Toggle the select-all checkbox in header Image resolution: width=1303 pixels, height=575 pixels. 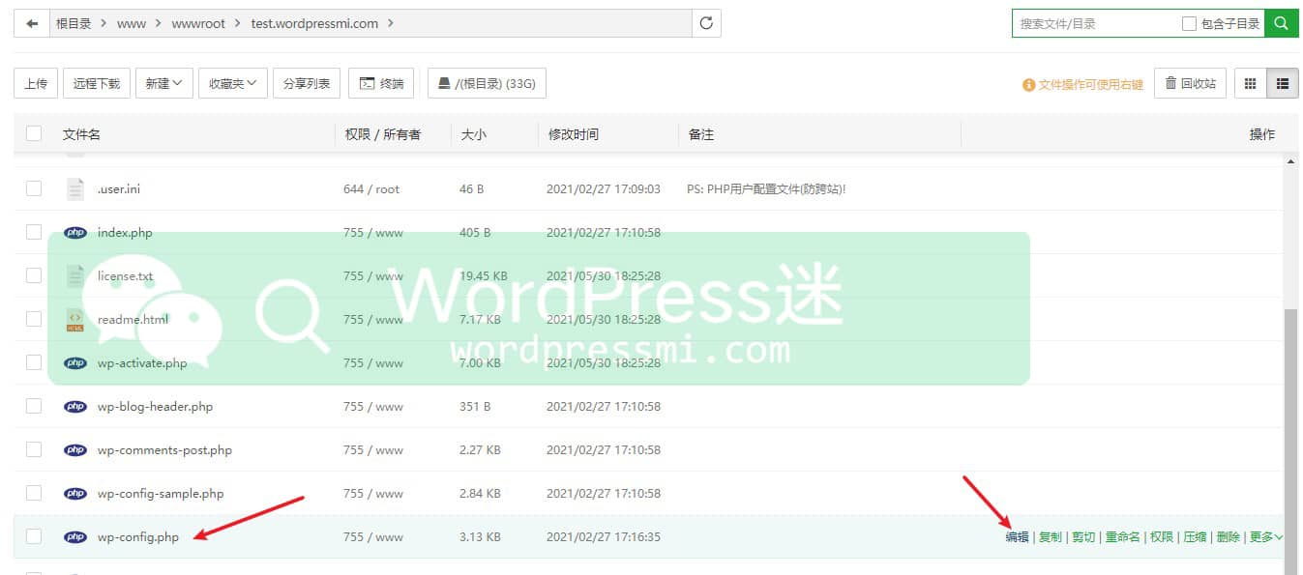click(34, 133)
